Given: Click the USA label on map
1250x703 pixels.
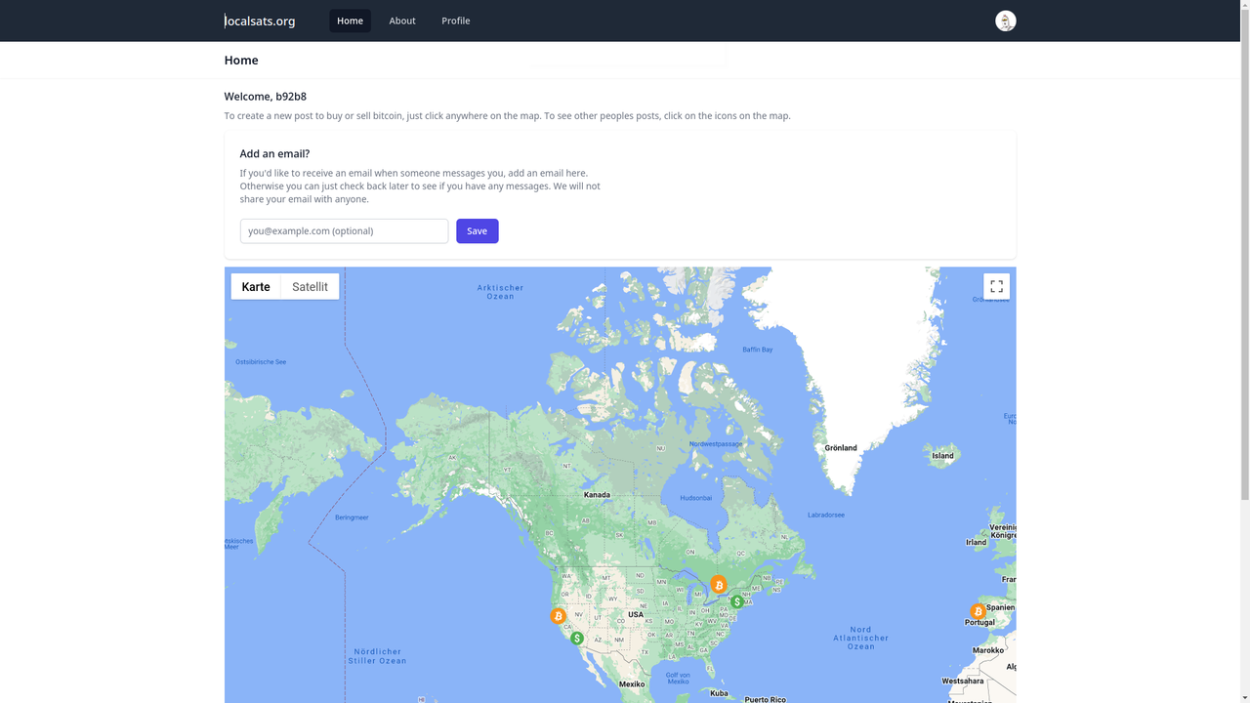Looking at the screenshot, I should click(636, 615).
